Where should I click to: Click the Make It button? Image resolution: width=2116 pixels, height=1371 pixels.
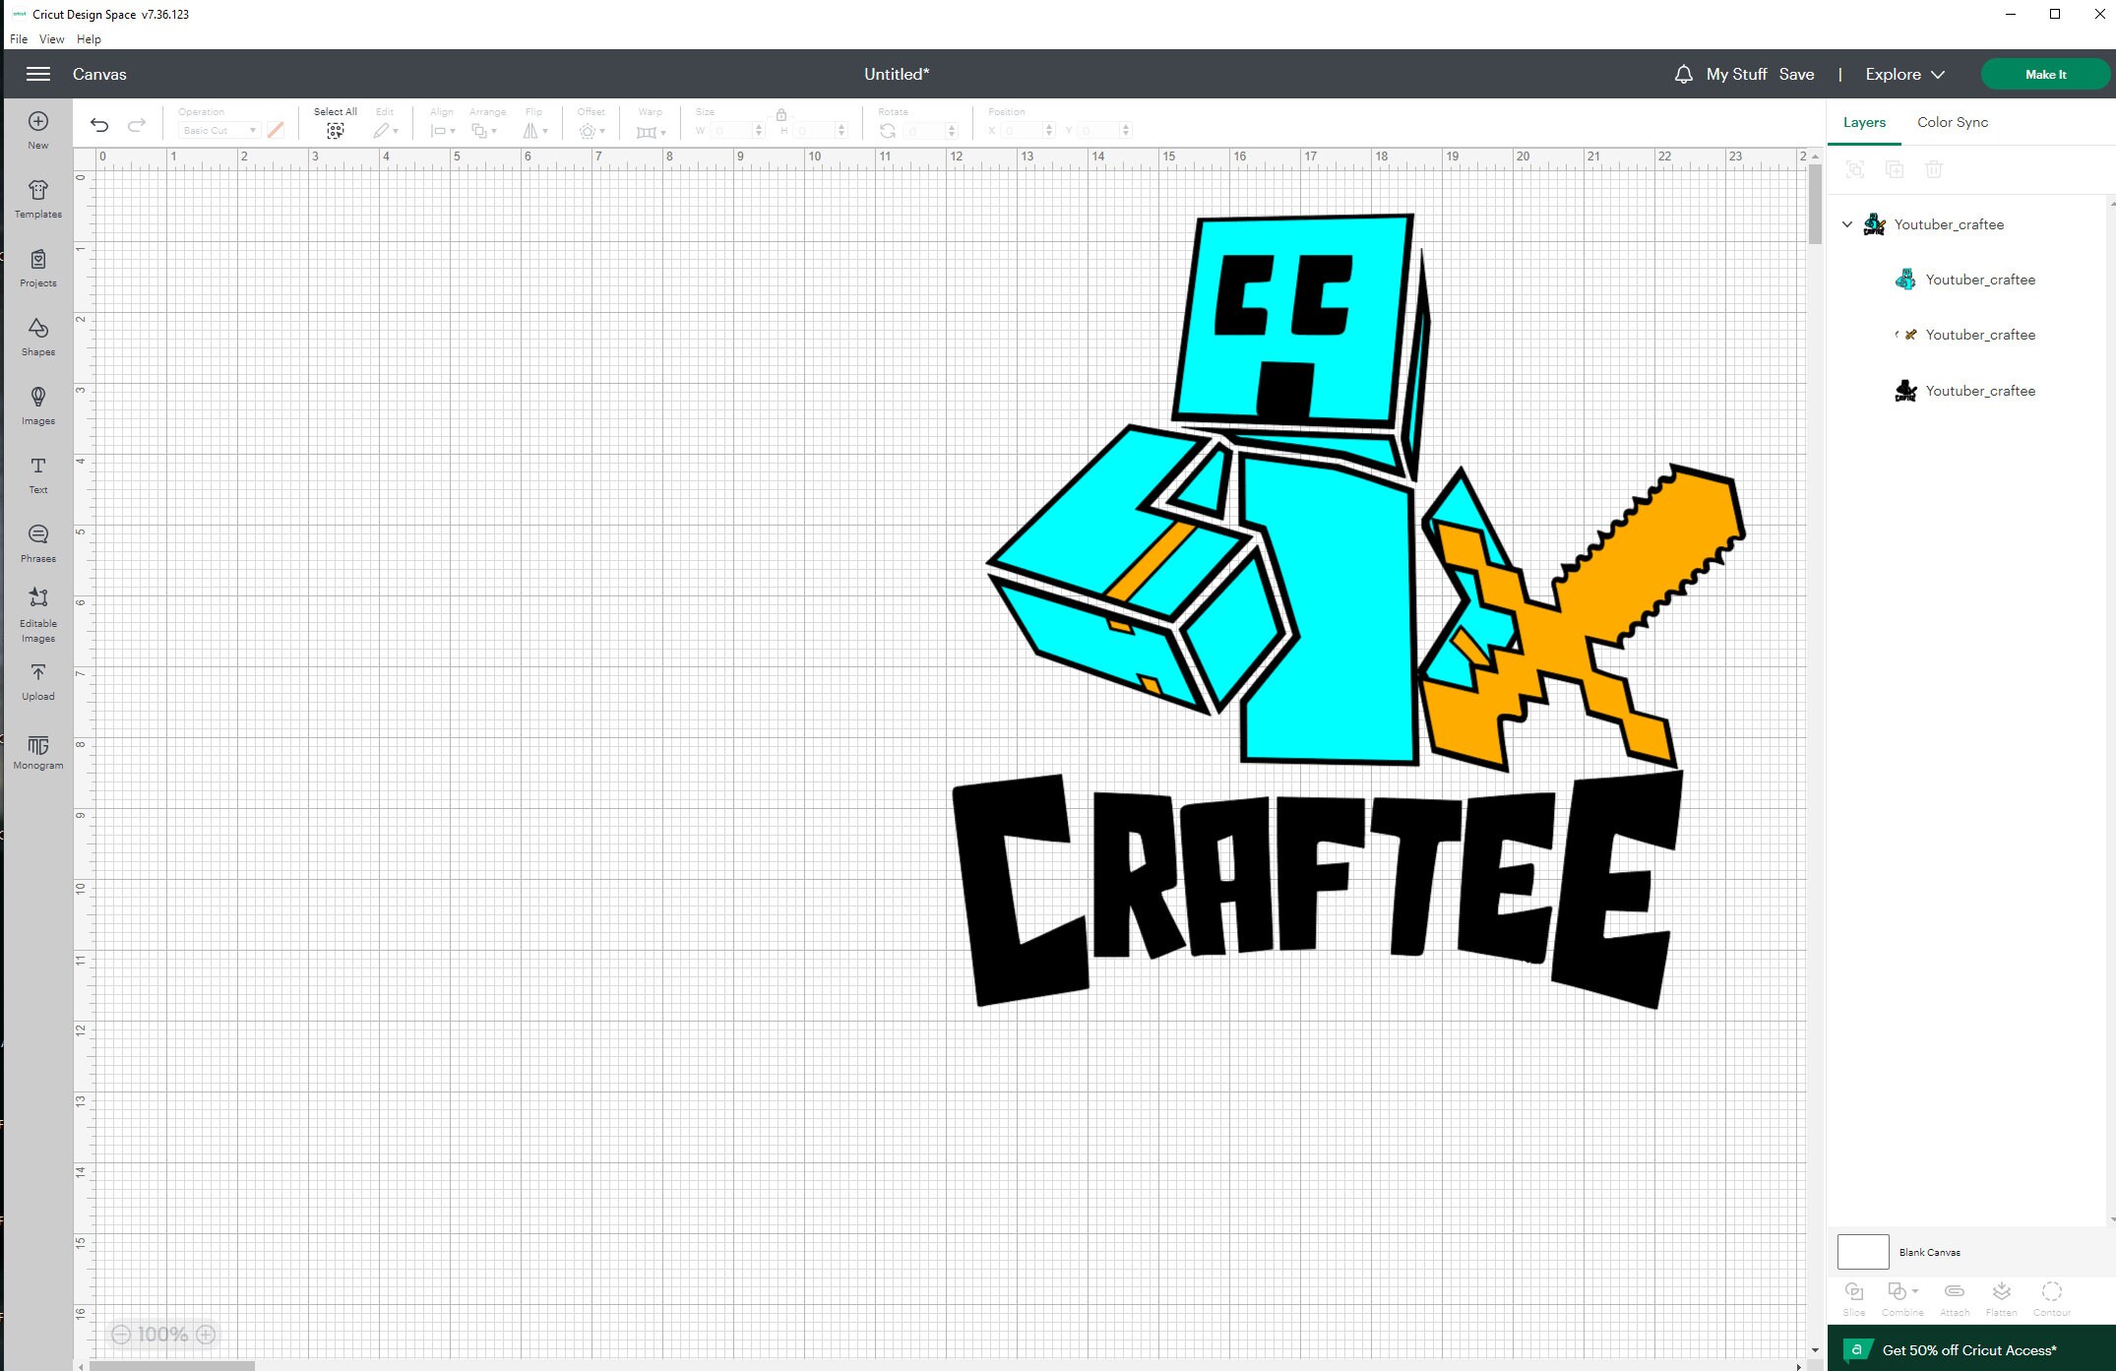pos(2045,74)
